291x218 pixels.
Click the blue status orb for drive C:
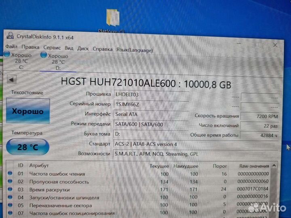pos(7,54)
